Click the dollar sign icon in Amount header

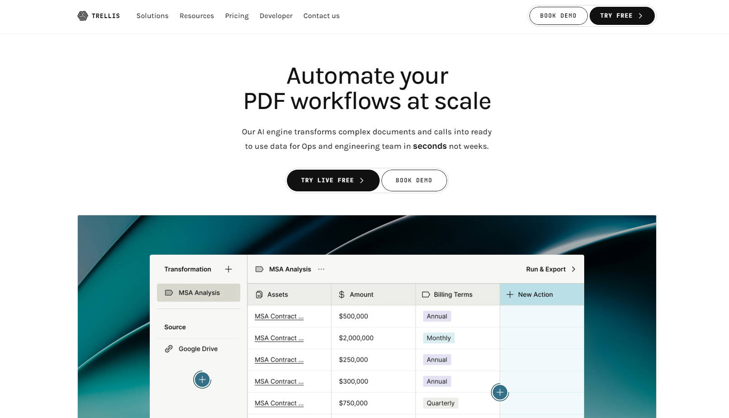pyautogui.click(x=342, y=294)
